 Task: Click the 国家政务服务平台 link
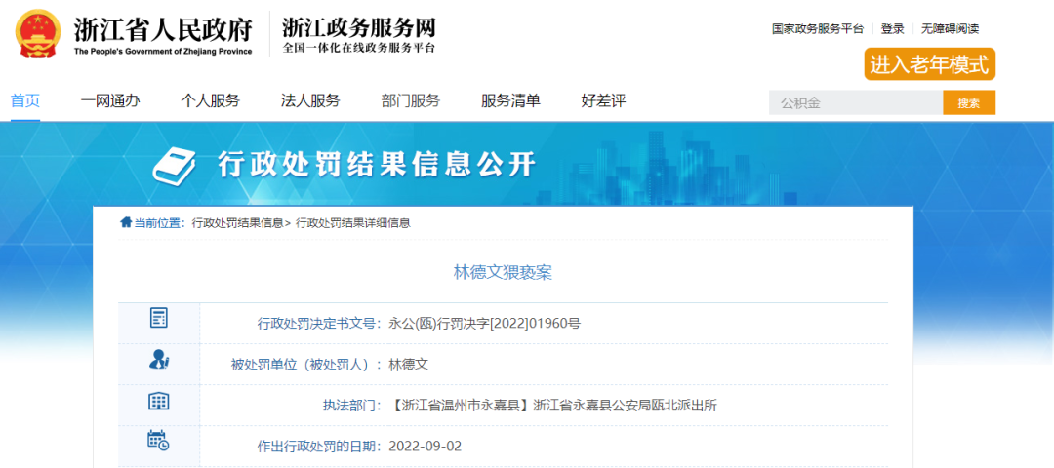point(818,29)
